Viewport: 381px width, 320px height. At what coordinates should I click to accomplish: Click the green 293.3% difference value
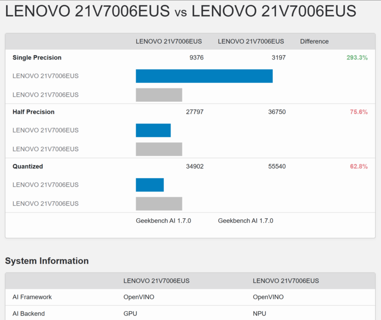pyautogui.click(x=357, y=58)
